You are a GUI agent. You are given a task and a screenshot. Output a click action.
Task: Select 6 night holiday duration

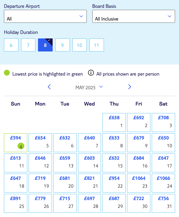(x=11, y=45)
